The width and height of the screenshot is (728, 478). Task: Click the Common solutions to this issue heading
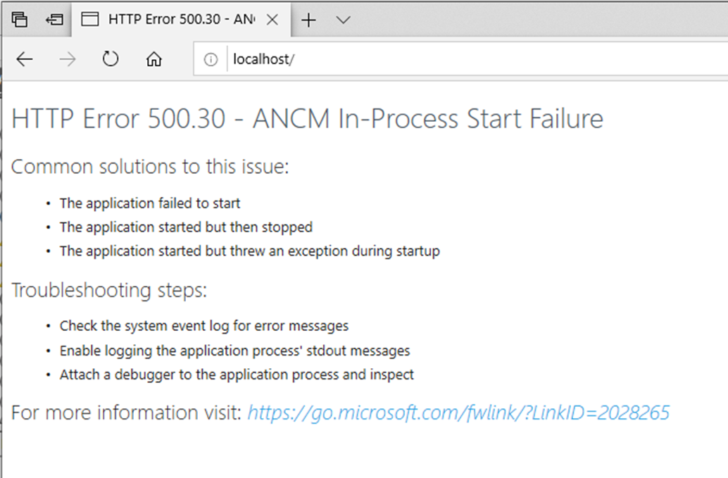click(150, 167)
